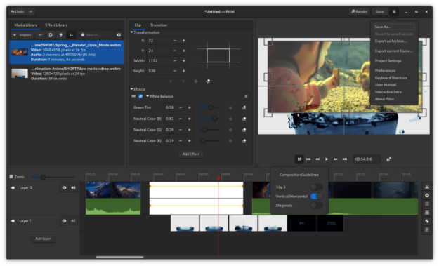Viewport: 439px width, 266px height.
Task: Select the Media Library tab
Action: (x=26, y=25)
